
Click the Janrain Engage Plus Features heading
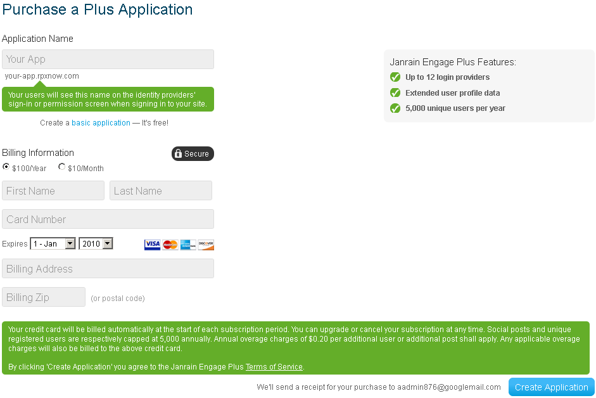tap(453, 62)
